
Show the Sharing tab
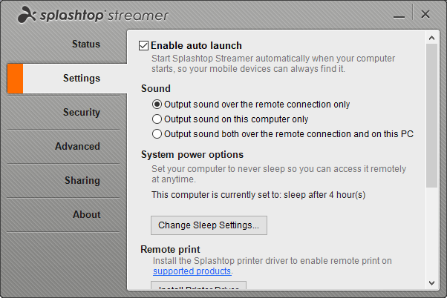82,180
